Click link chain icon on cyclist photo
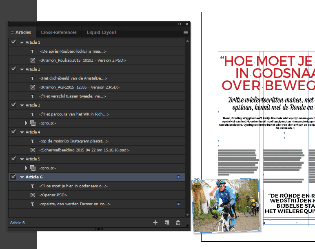Screen dimensions: 315x249 coord(197,180)
